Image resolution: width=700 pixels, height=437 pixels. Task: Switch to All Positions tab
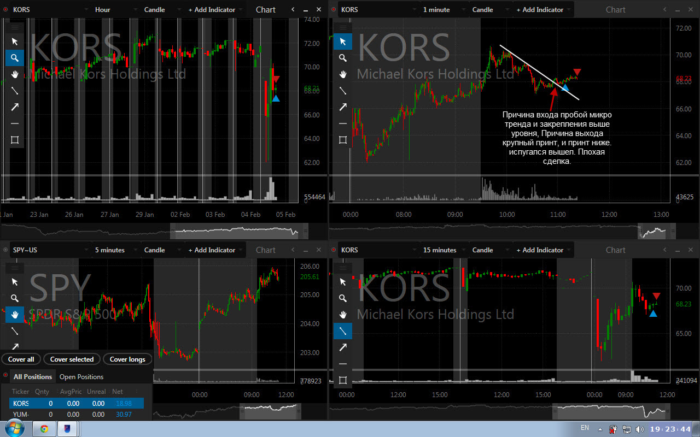(x=33, y=376)
